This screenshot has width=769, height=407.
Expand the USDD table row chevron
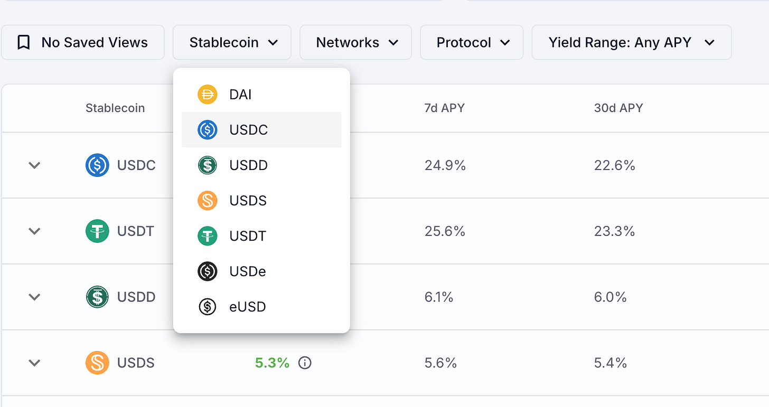34,297
